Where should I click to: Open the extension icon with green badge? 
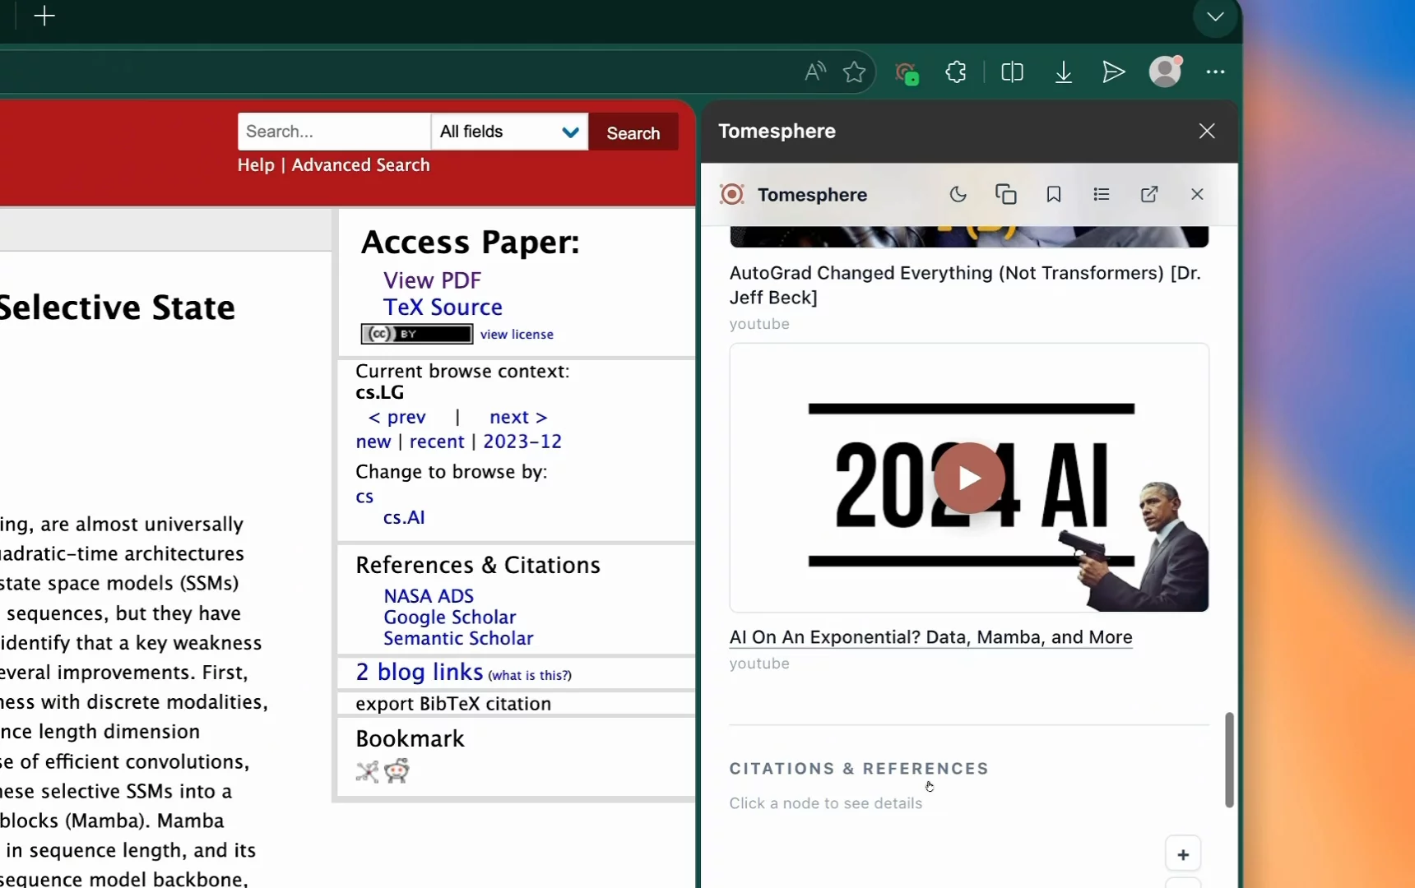(x=907, y=73)
